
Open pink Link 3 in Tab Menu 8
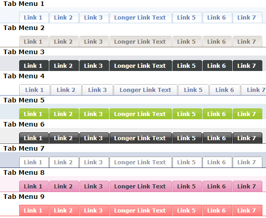[94, 186]
